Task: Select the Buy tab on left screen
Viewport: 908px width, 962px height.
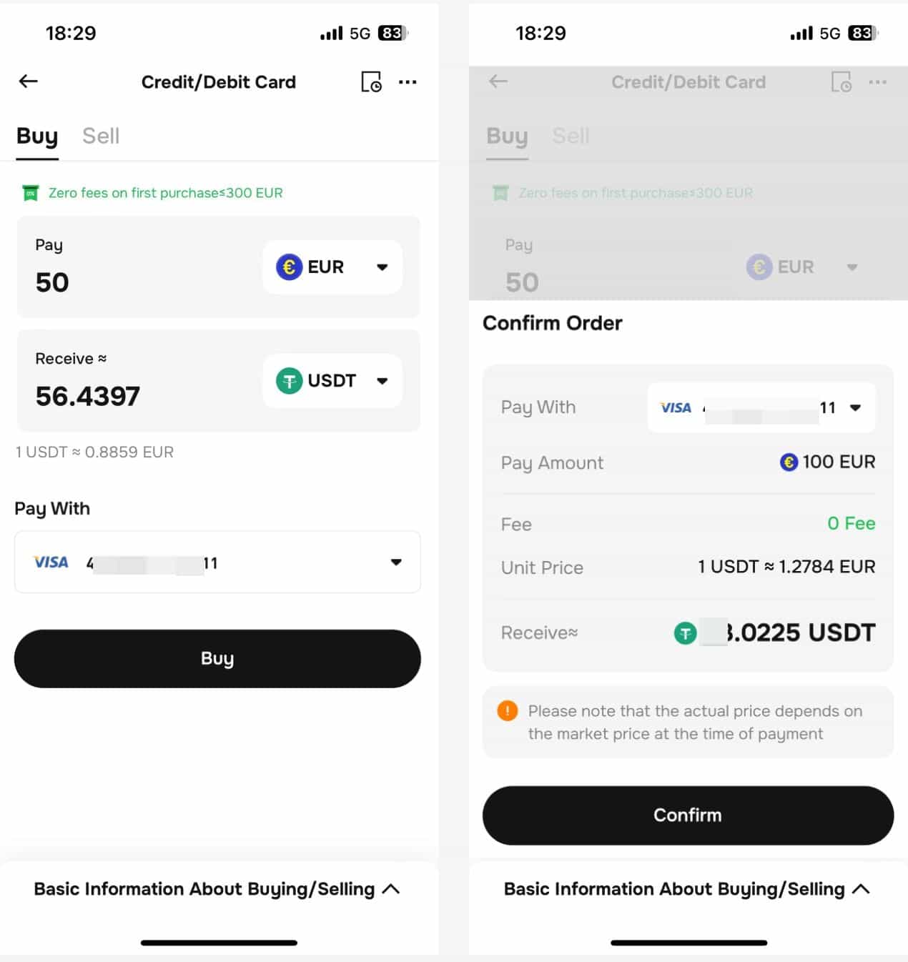Action: click(x=37, y=136)
